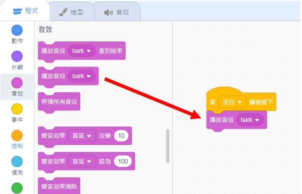Click the 外觀 category label
This screenshot has width=302, height=194.
coord(17,67)
